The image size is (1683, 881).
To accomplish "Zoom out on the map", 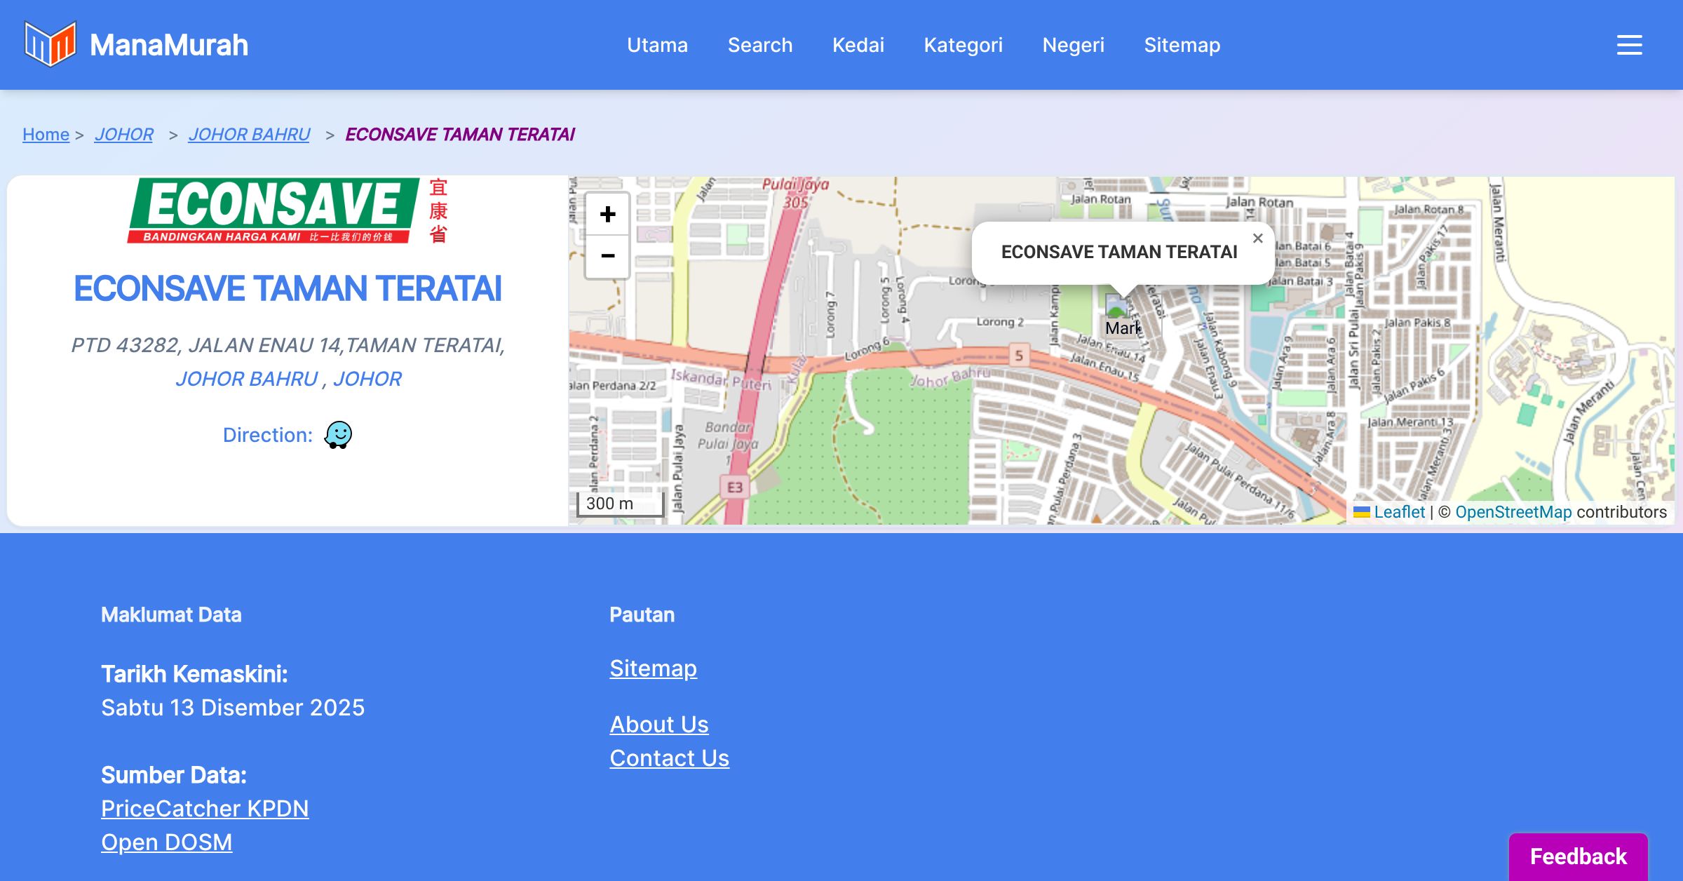I will click(x=607, y=256).
